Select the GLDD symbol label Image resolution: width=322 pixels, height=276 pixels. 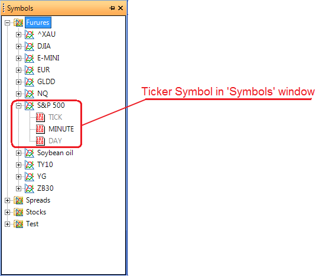(46, 82)
